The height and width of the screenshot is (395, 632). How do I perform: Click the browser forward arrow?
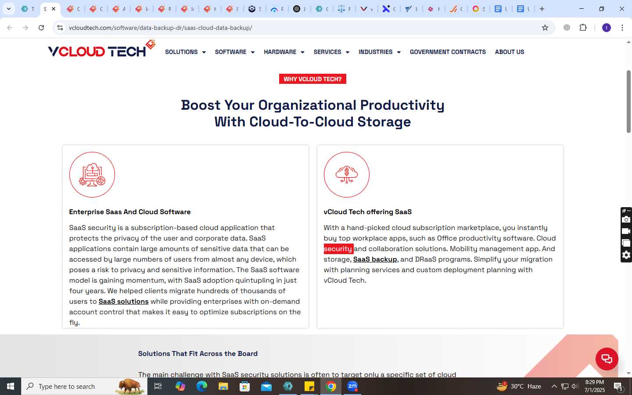click(x=25, y=28)
